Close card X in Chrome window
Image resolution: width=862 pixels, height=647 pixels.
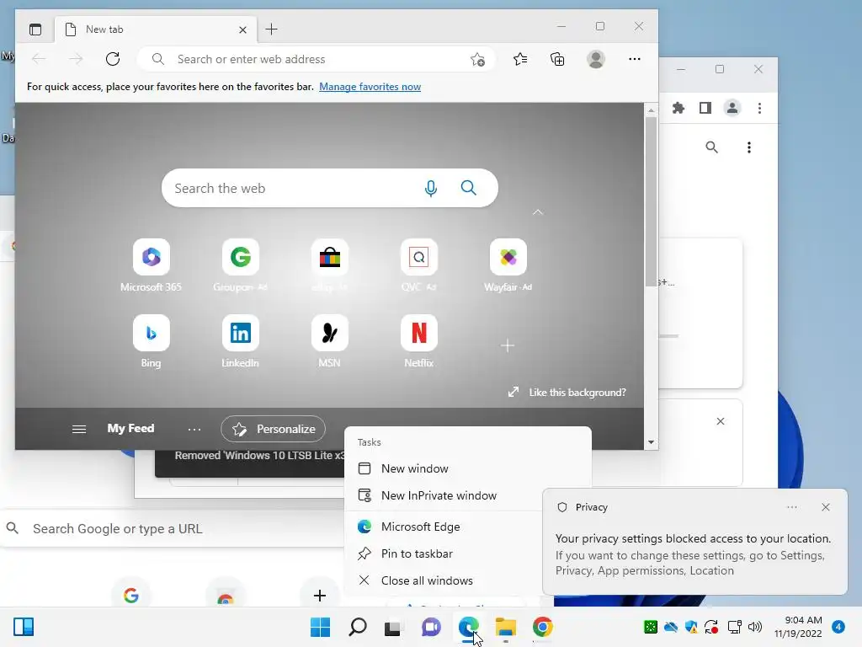[x=721, y=421]
